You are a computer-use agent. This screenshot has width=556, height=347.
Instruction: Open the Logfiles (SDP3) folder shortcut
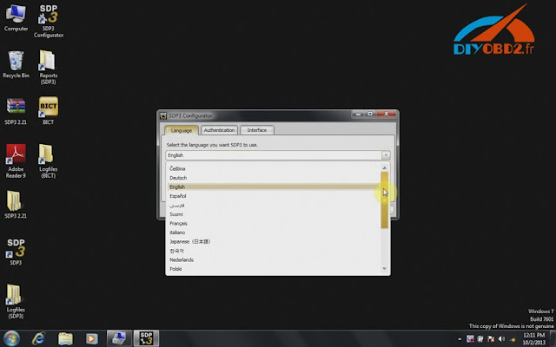(x=16, y=302)
